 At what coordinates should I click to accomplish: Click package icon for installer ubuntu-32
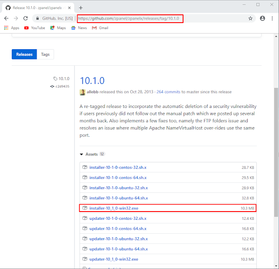85,188
